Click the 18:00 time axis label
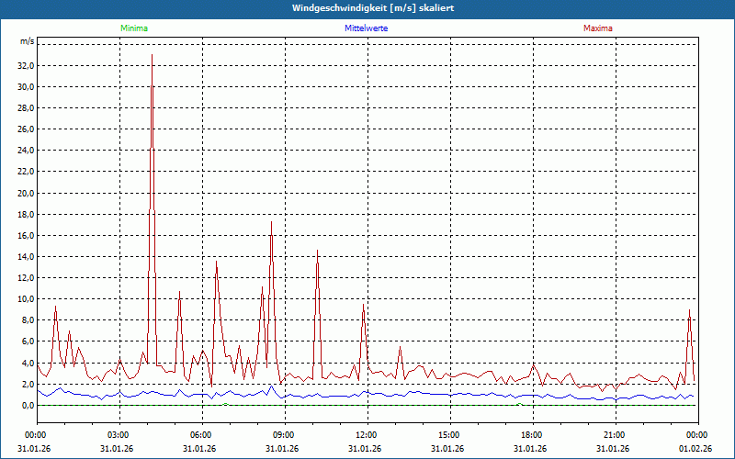 pyautogui.click(x=533, y=435)
